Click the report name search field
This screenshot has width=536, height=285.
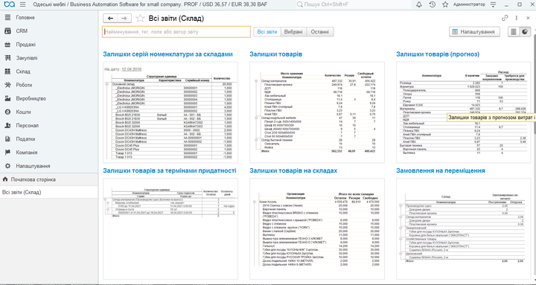[176, 32]
